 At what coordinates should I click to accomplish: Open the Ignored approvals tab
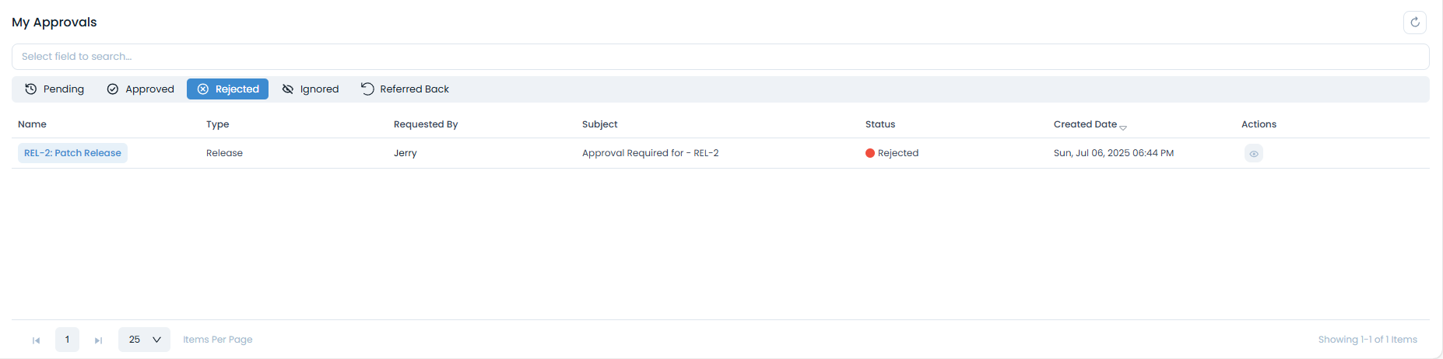pos(311,89)
